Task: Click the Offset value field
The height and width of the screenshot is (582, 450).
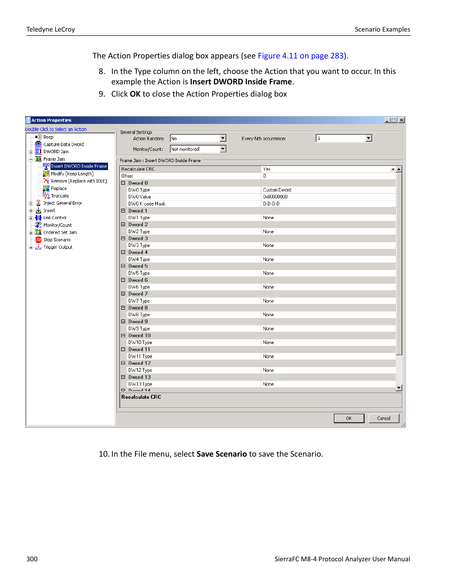Action: pyautogui.click(x=328, y=176)
